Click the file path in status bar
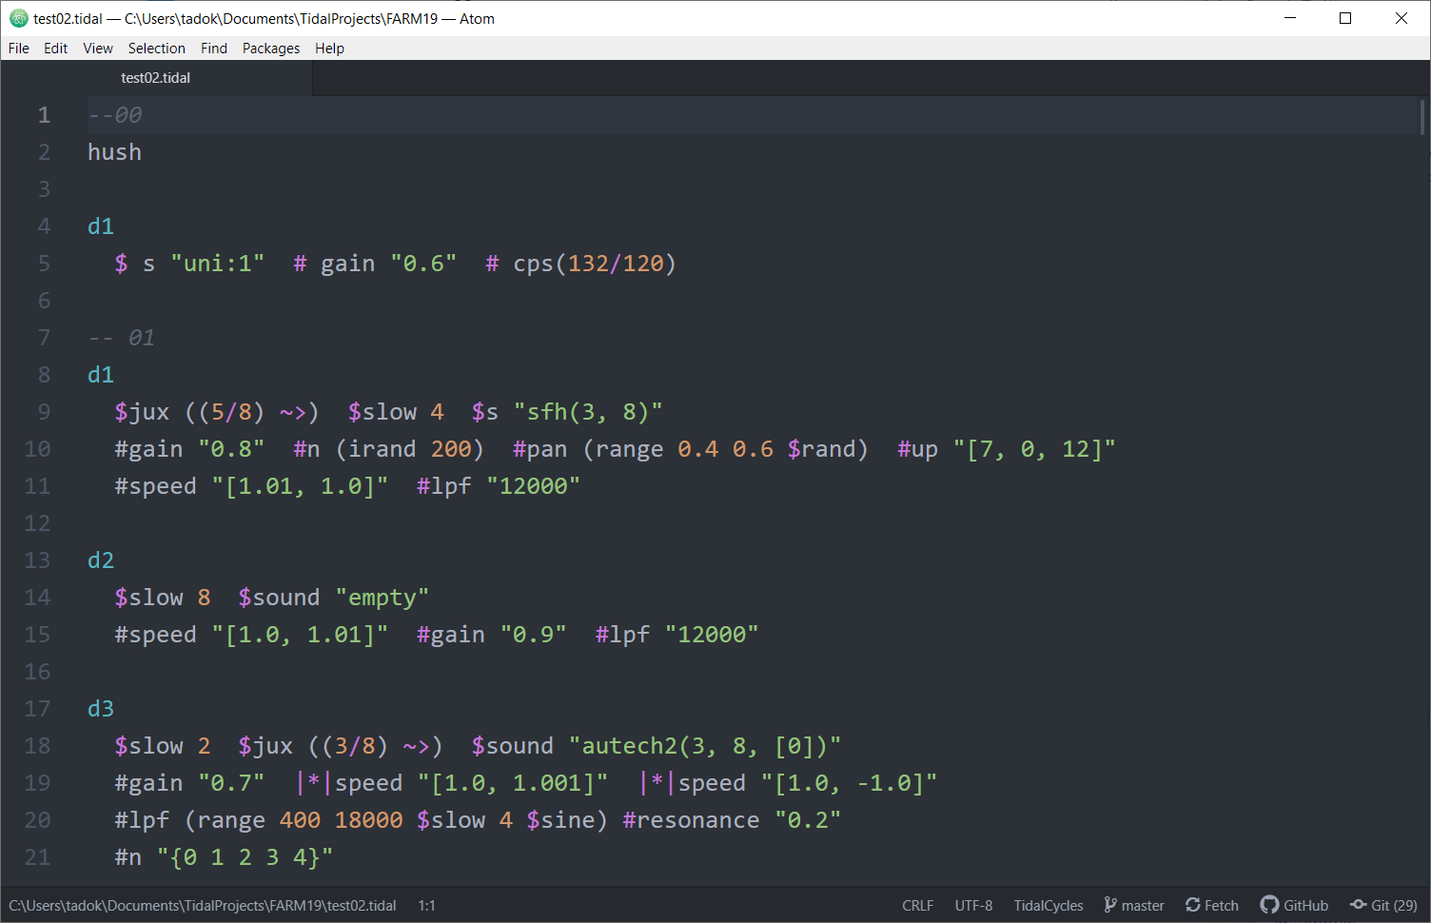 [203, 906]
